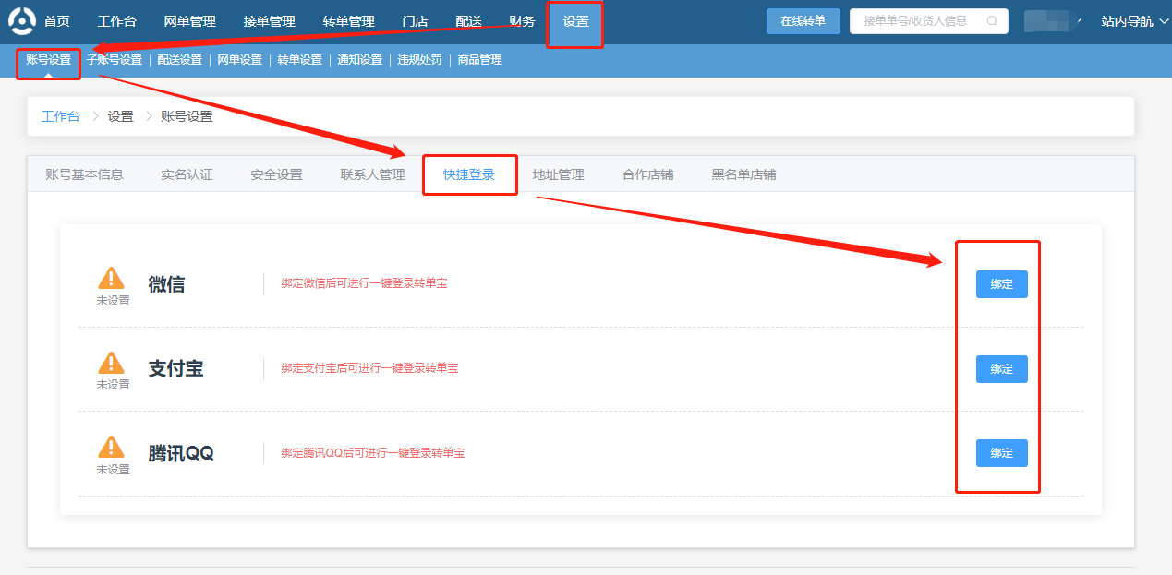This screenshot has width=1172, height=575.
Task: Open the 工作台 menu
Action: (116, 21)
